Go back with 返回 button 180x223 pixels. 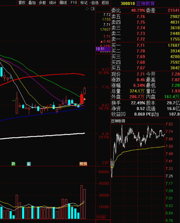(x=105, y=3)
